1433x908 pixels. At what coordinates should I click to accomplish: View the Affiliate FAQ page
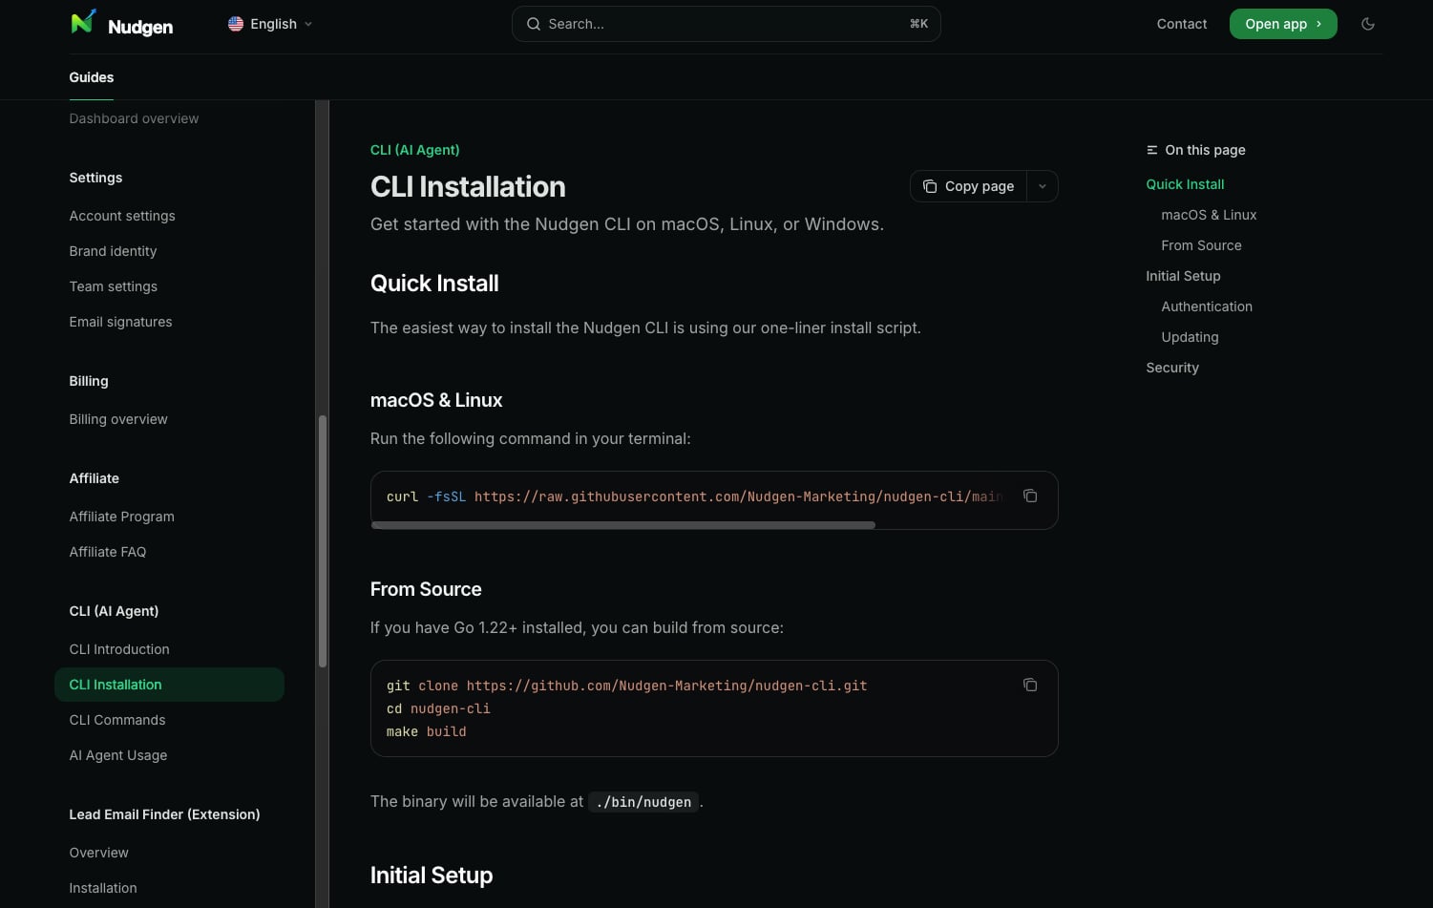[x=108, y=552]
